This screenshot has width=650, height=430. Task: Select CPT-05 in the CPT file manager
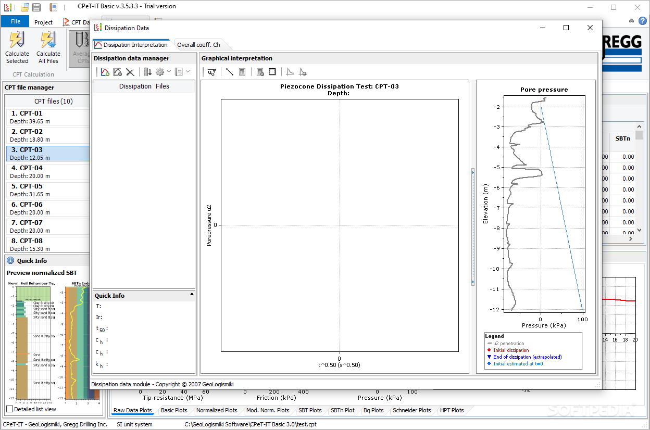tap(47, 190)
